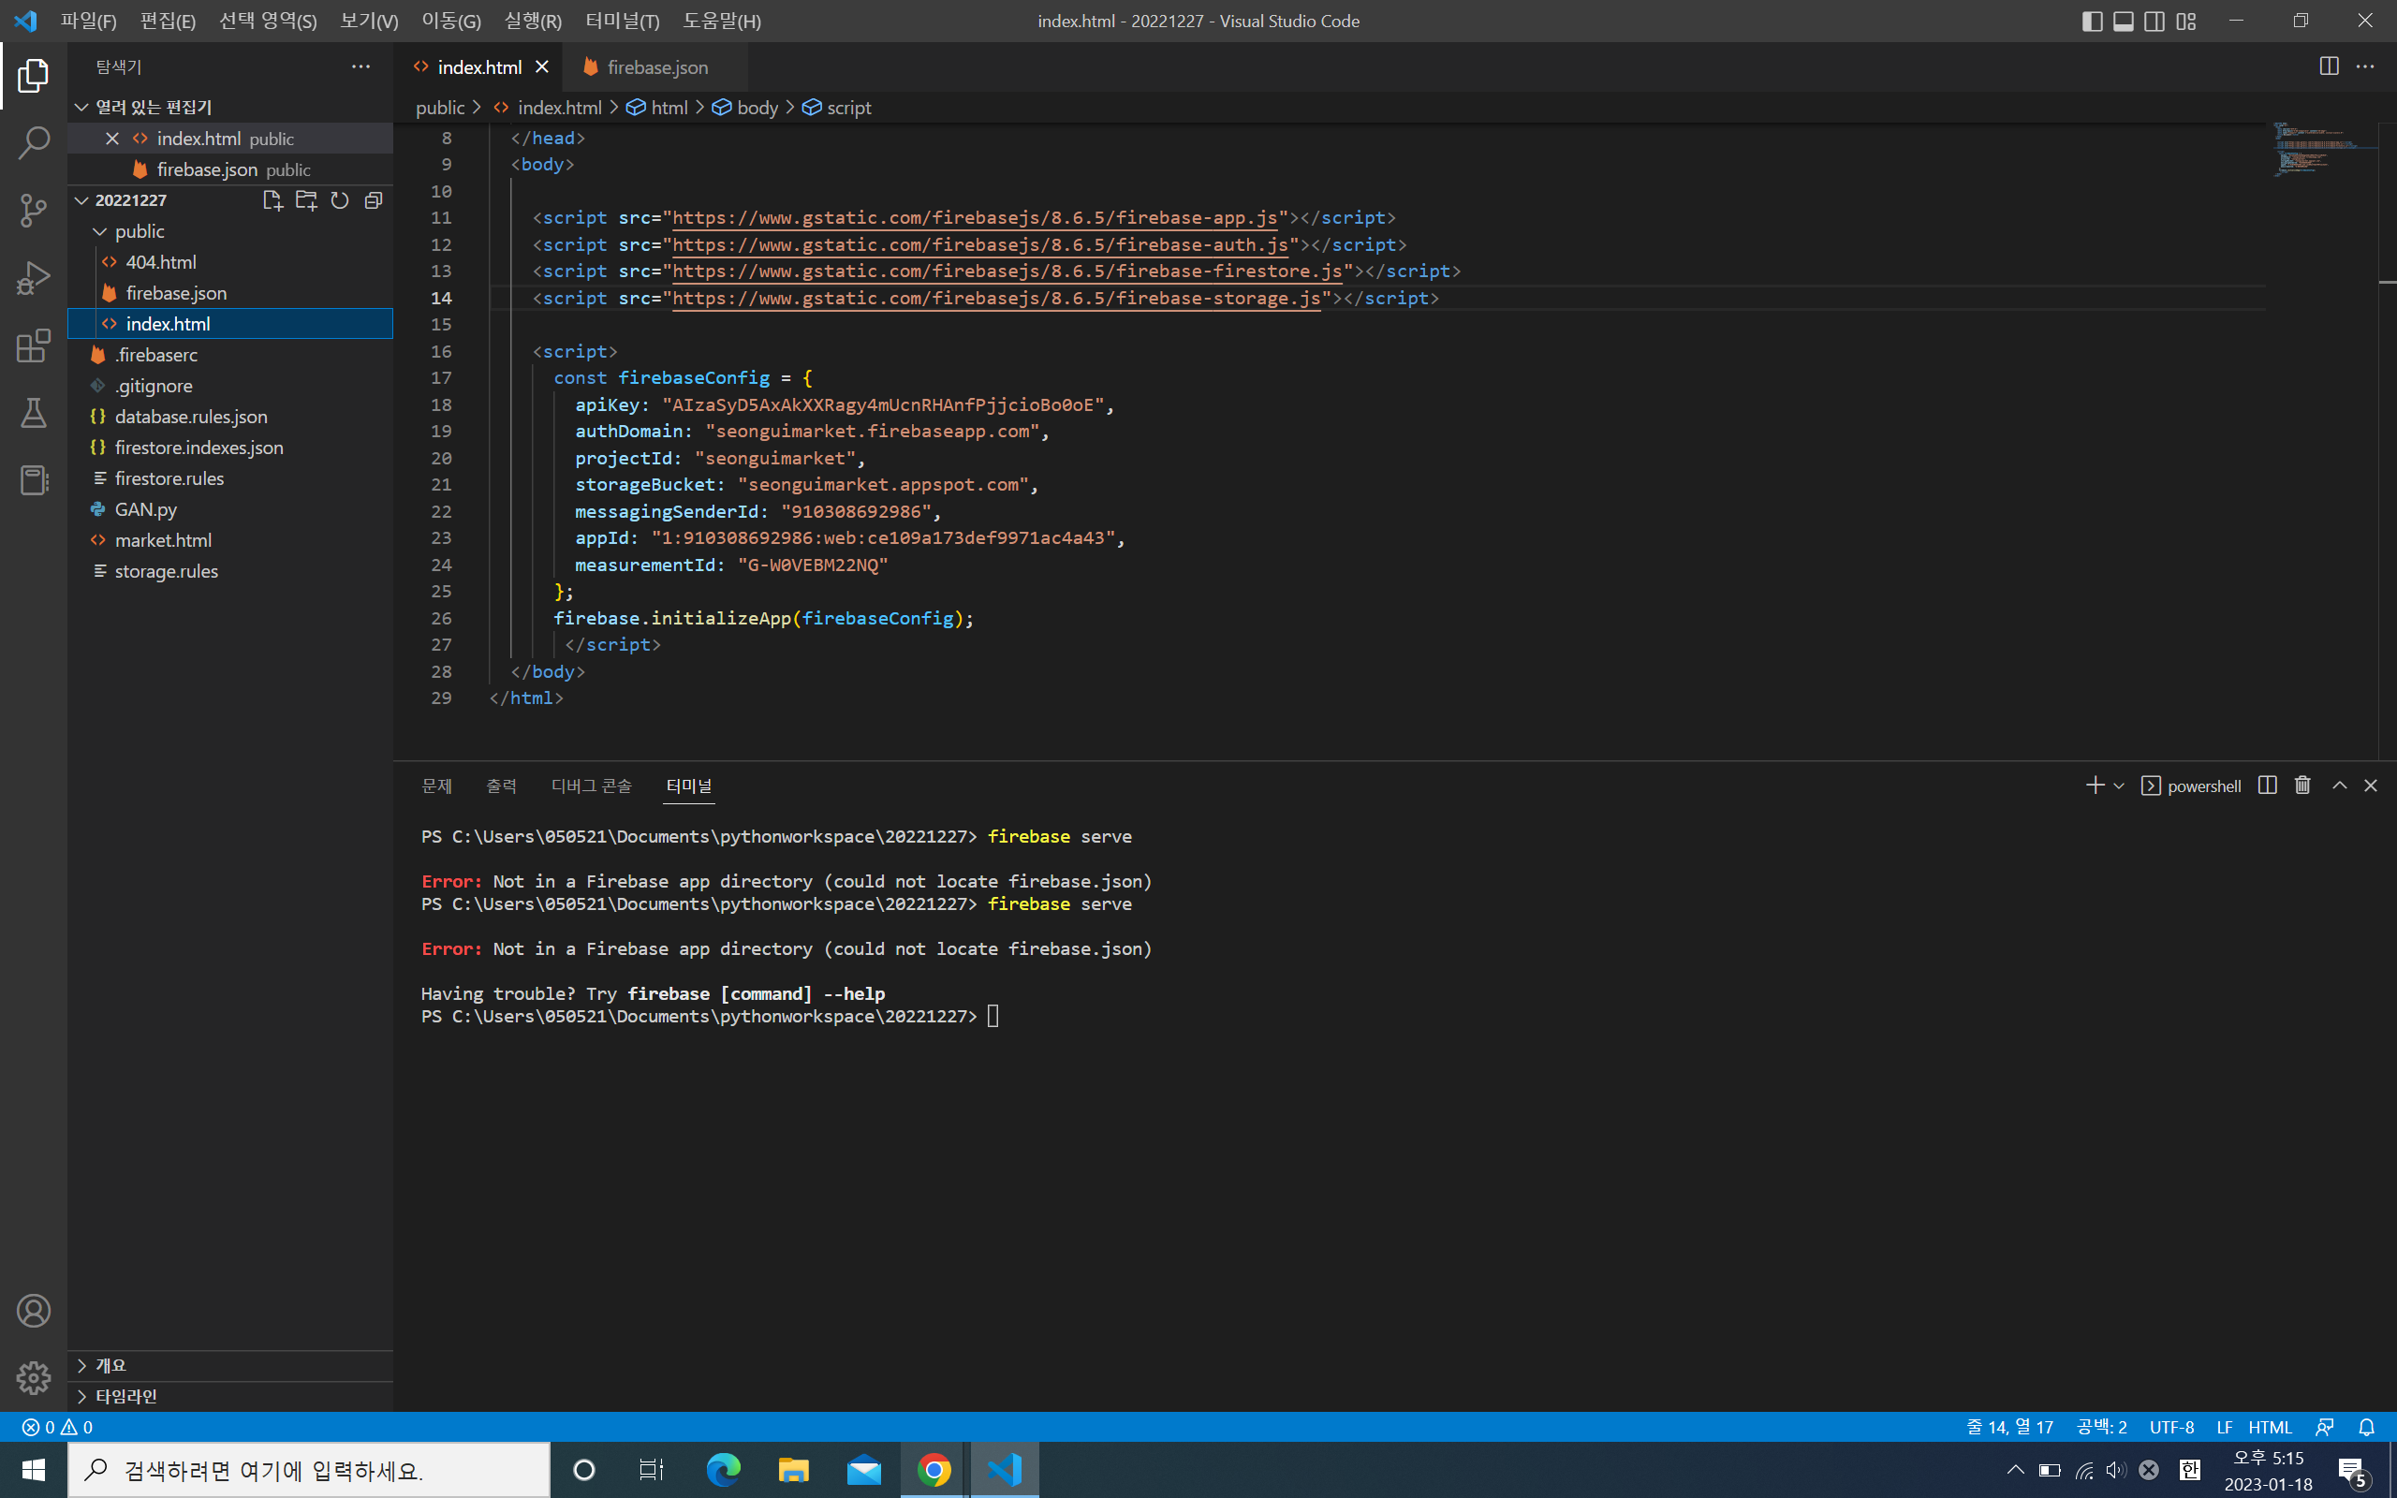The image size is (2397, 1498).
Task: Click the editor minimap overview
Action: (2323, 149)
